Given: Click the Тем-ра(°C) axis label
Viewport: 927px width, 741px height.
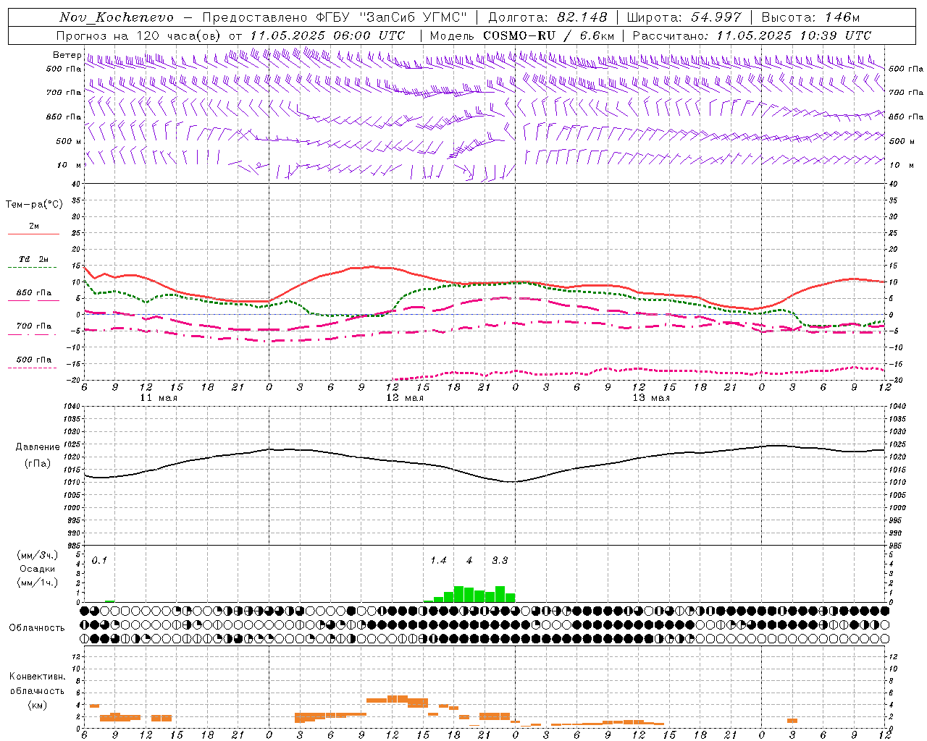Looking at the screenshot, I should tap(34, 205).
